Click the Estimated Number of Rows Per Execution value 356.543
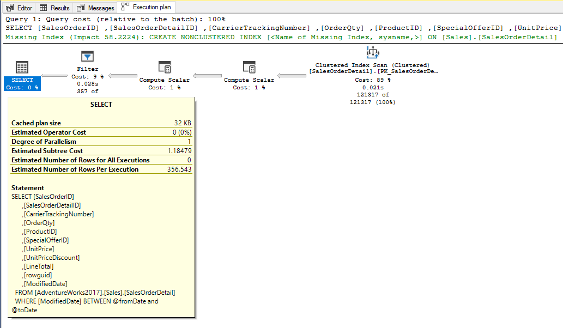 pyautogui.click(x=179, y=169)
